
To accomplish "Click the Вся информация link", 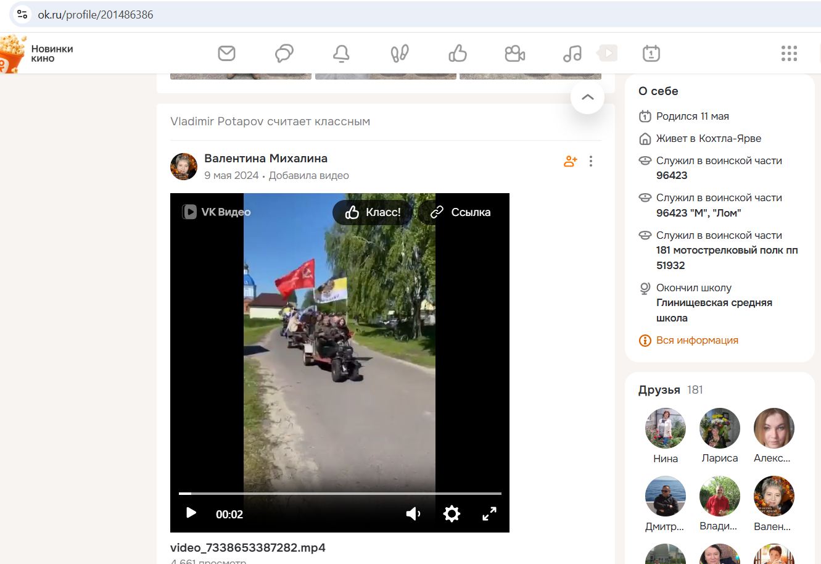I will point(697,340).
